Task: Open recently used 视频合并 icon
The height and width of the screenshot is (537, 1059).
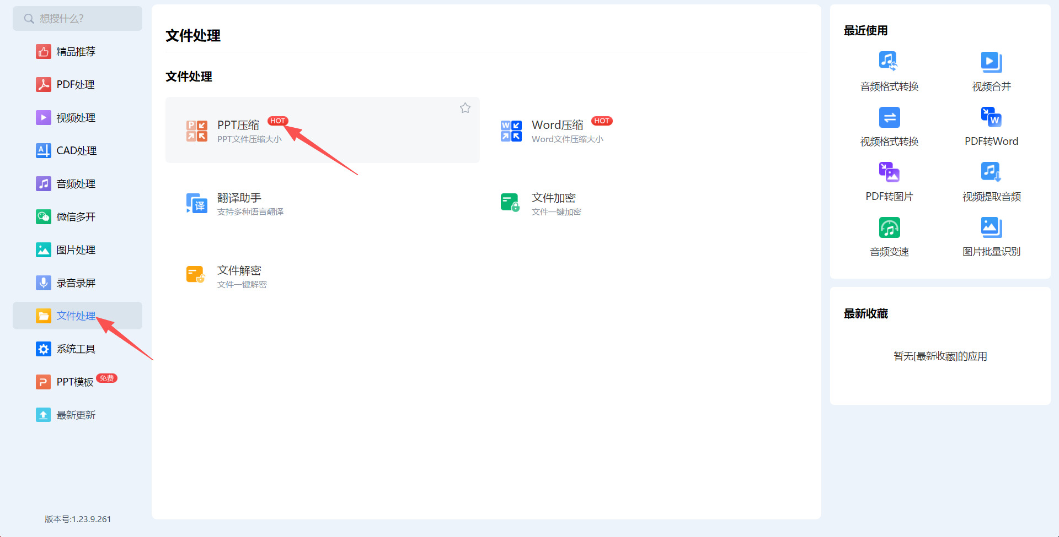Action: click(991, 62)
